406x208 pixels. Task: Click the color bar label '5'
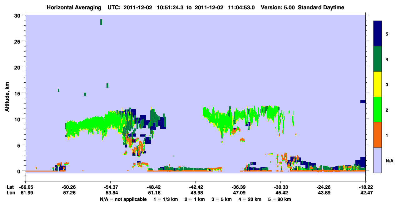click(387, 34)
